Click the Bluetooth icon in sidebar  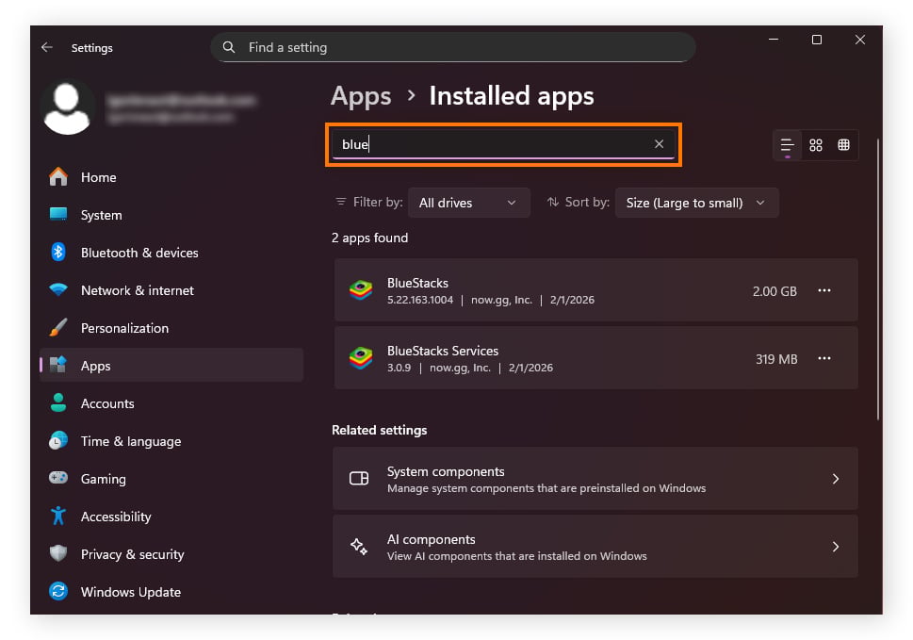click(x=58, y=253)
